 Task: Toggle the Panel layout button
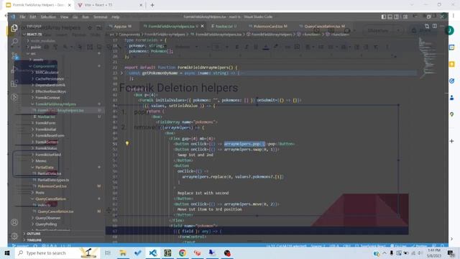point(390,17)
